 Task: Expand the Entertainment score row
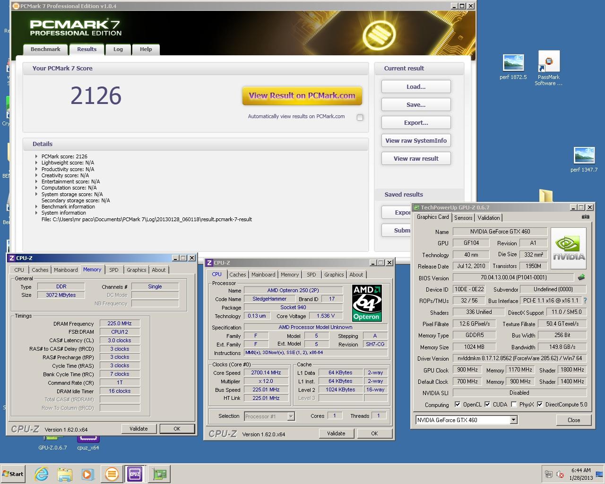tap(36, 181)
